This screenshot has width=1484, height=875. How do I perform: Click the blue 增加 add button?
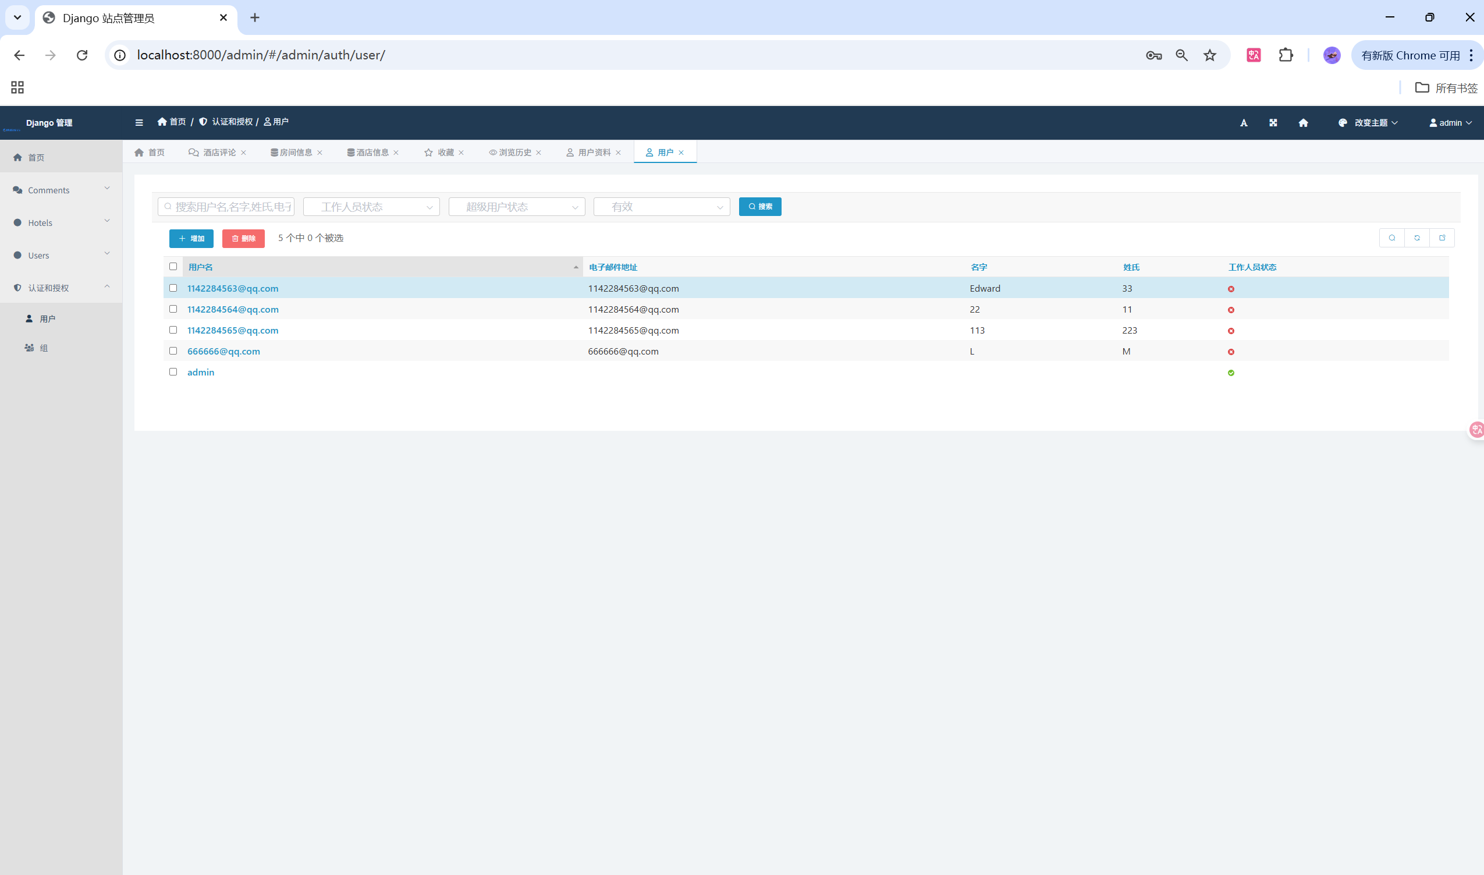coord(191,239)
